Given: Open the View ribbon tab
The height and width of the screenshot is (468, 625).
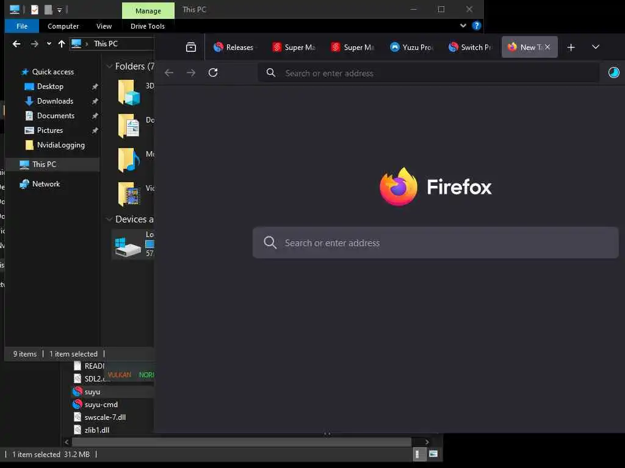Looking at the screenshot, I should point(104,26).
